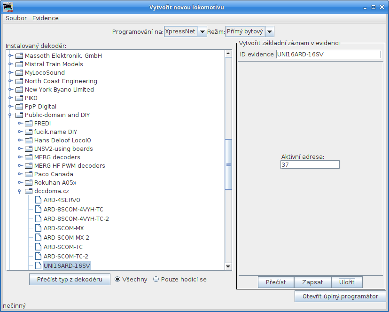Select the Pouze hodící se radio button

click(x=156, y=279)
